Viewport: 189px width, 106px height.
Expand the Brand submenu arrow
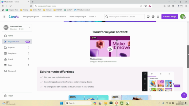coord(29,59)
